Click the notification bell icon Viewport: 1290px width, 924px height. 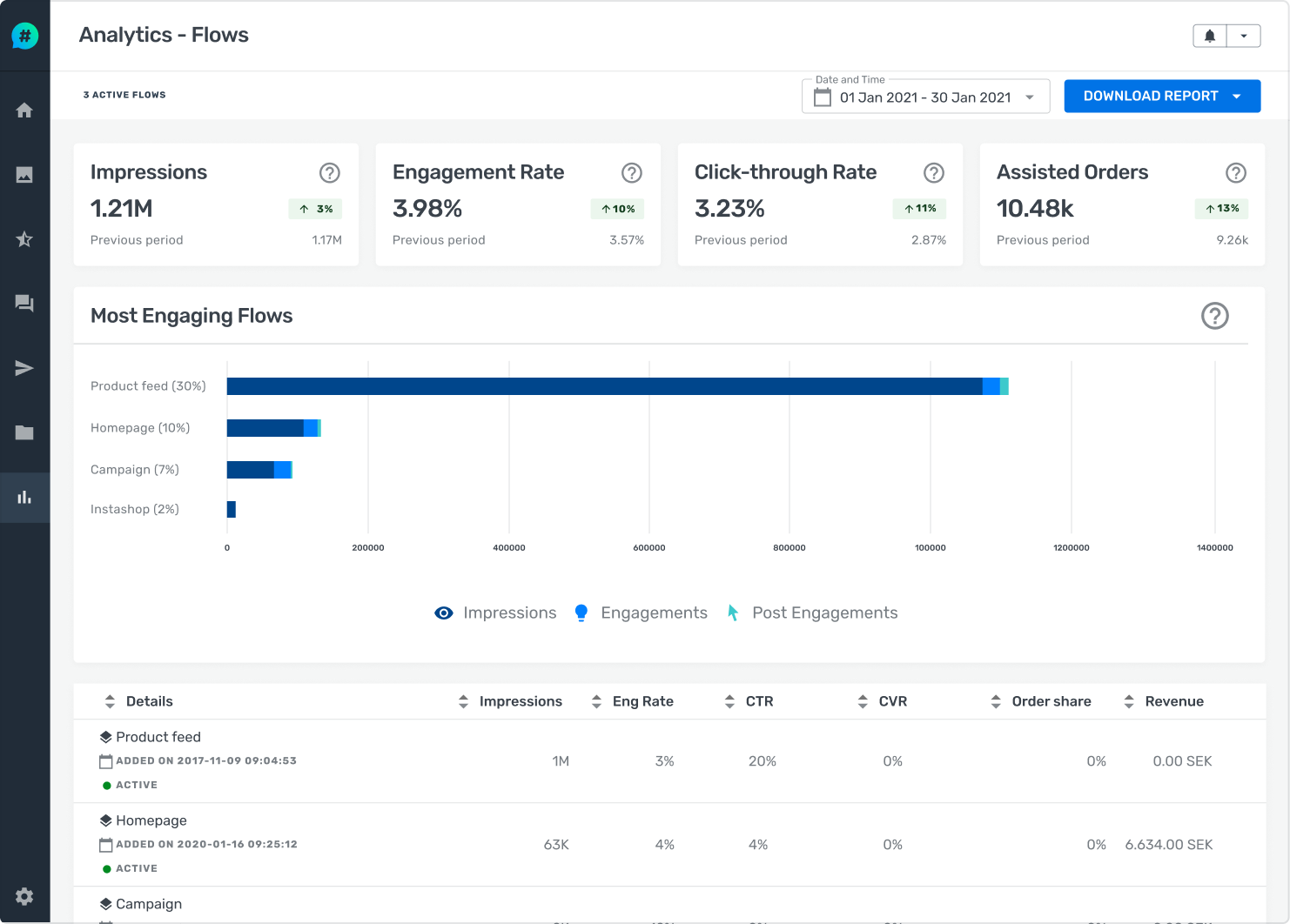[1209, 36]
